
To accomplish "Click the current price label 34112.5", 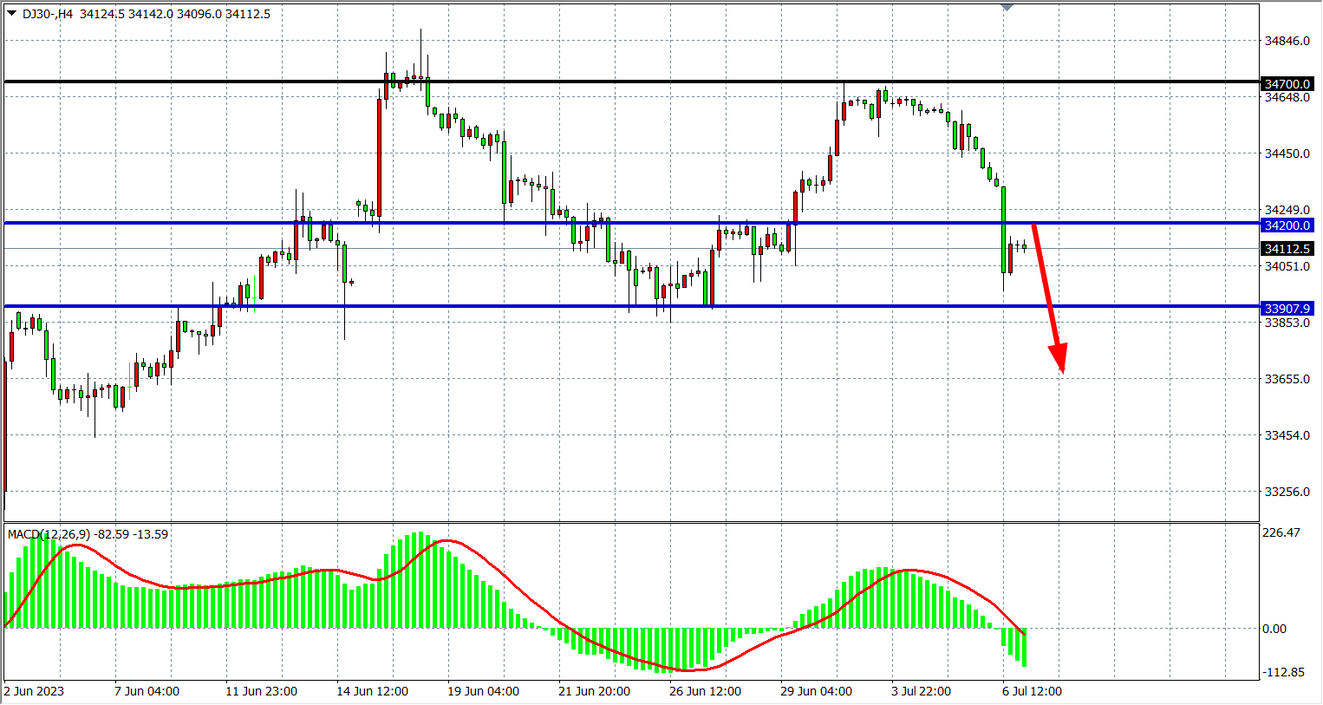I will coord(1287,249).
